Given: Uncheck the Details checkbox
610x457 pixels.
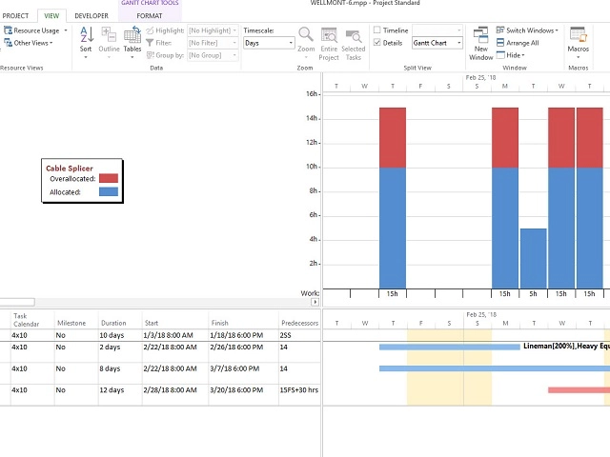Looking at the screenshot, I should [377, 43].
